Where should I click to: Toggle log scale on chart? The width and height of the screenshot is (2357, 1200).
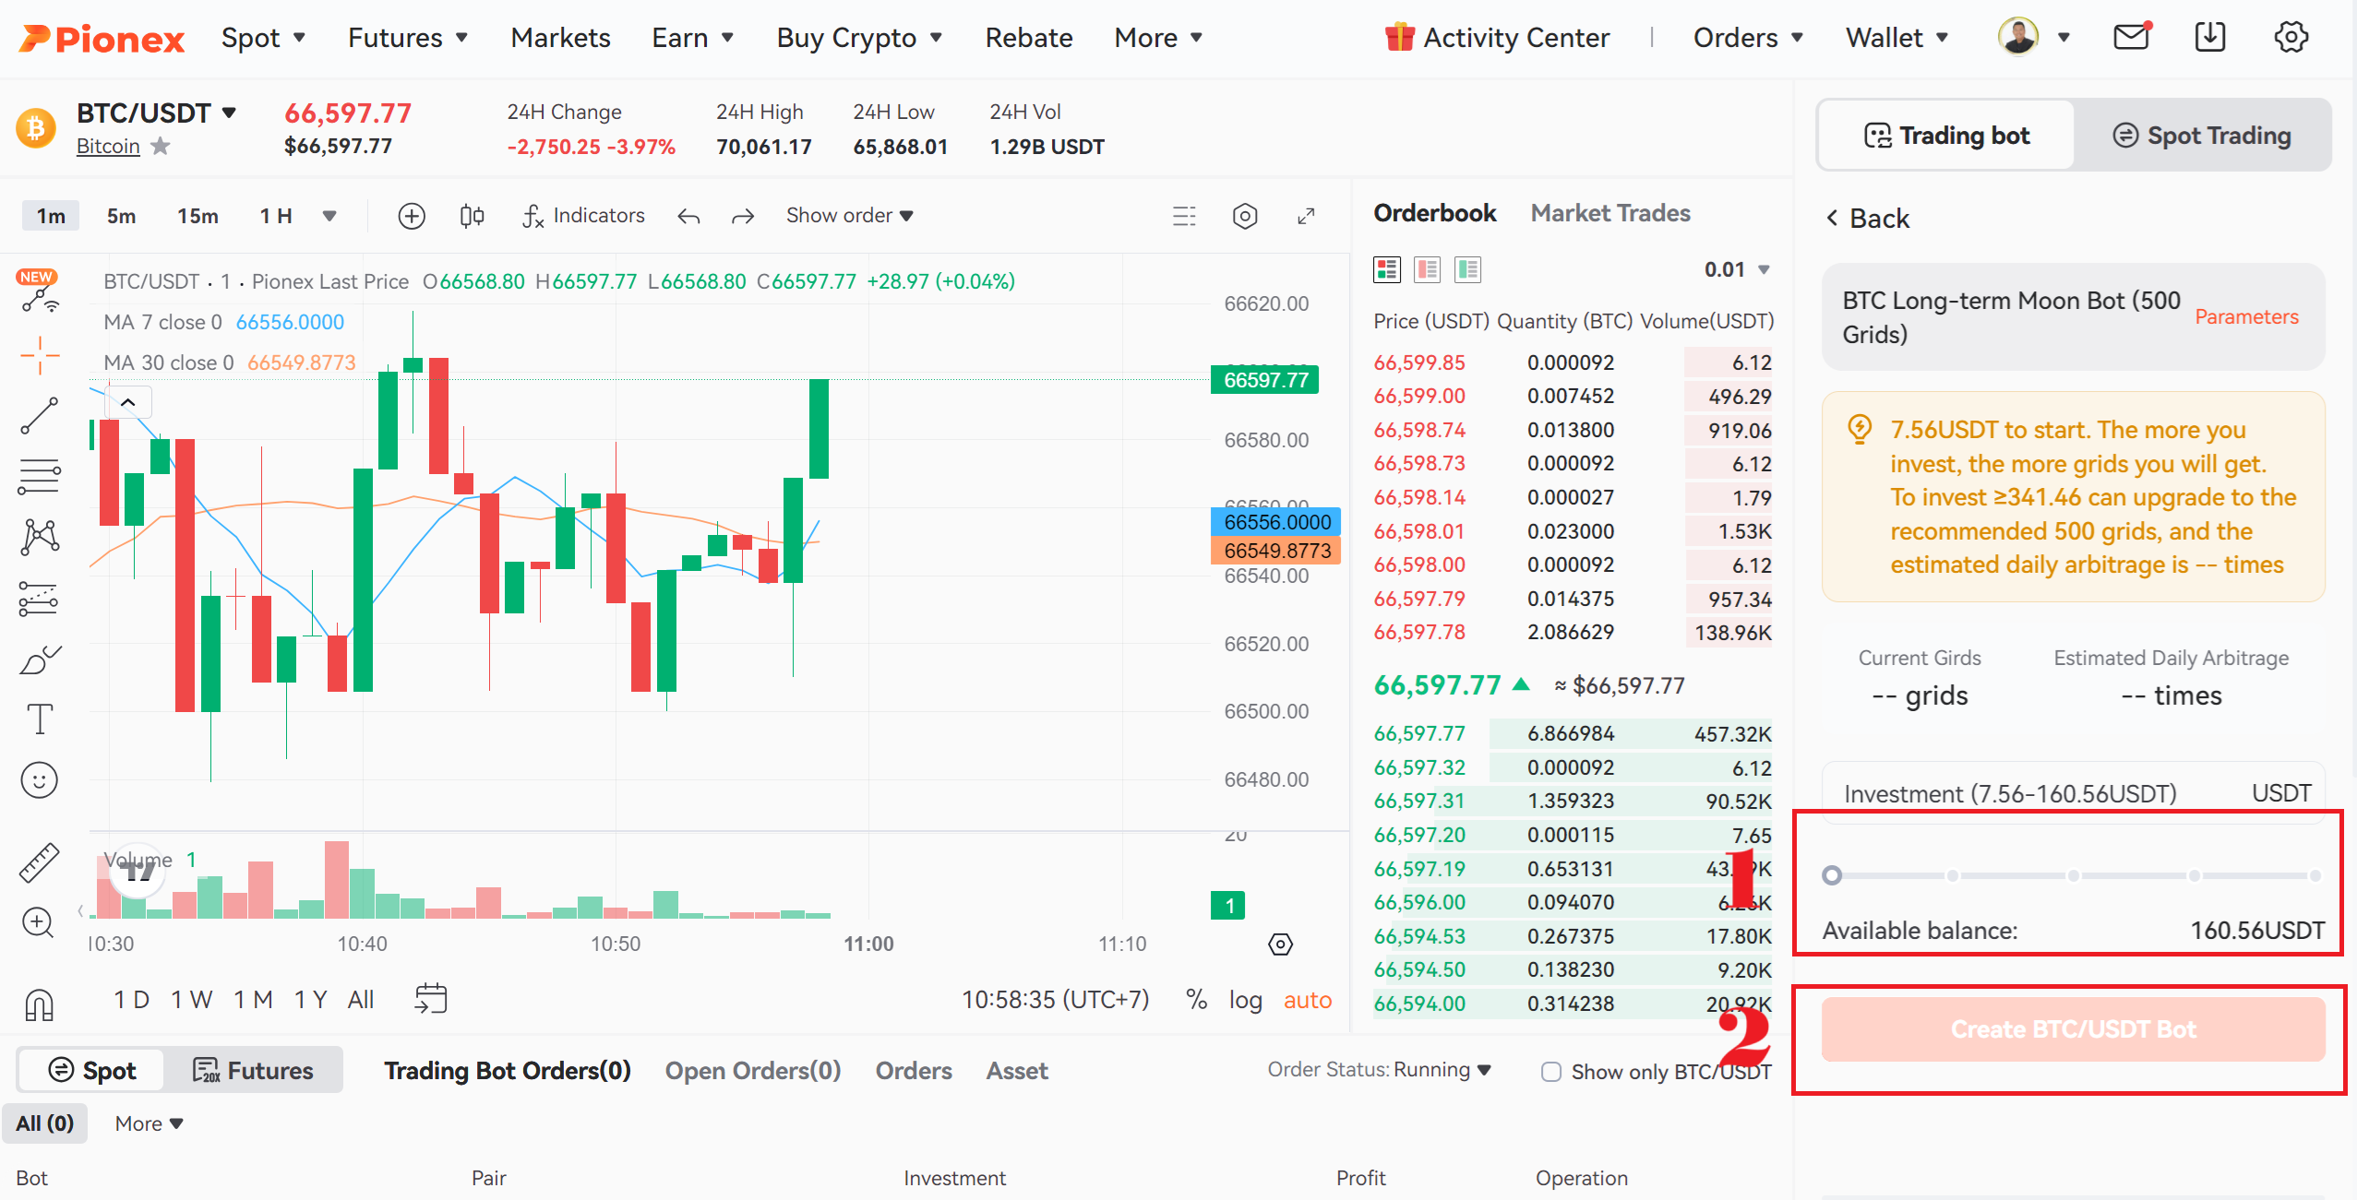1245,1000
